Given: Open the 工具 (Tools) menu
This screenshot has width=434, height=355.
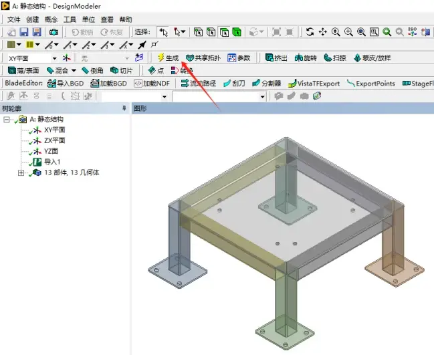Looking at the screenshot, I should (x=70, y=19).
